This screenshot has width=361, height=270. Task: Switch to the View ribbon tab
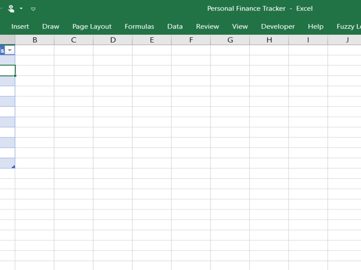[240, 26]
